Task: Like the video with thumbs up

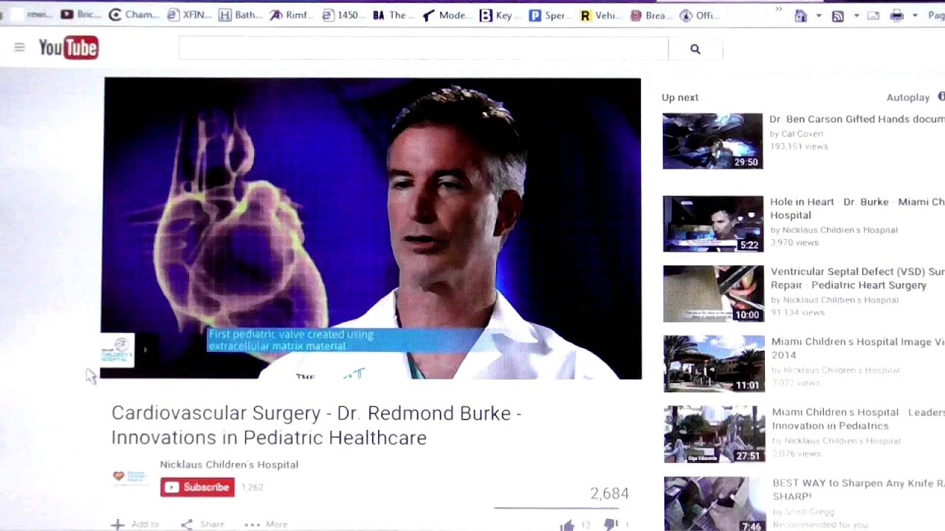Action: (567, 525)
